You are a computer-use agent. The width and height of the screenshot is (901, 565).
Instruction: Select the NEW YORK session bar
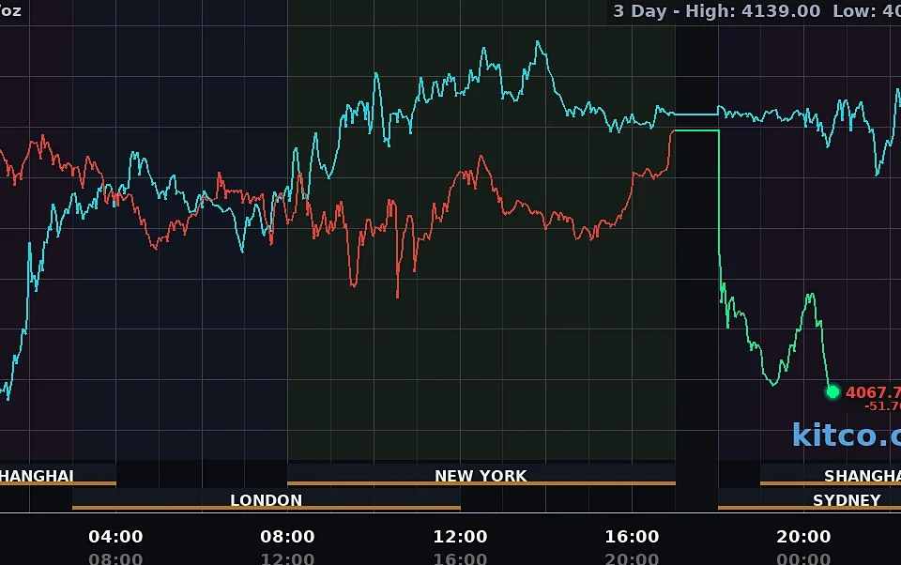(481, 476)
